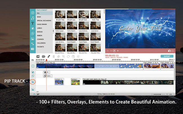This screenshot has height=114, width=183.
Task: Open the Filters sidebar icon
Action: click(x=33, y=28)
